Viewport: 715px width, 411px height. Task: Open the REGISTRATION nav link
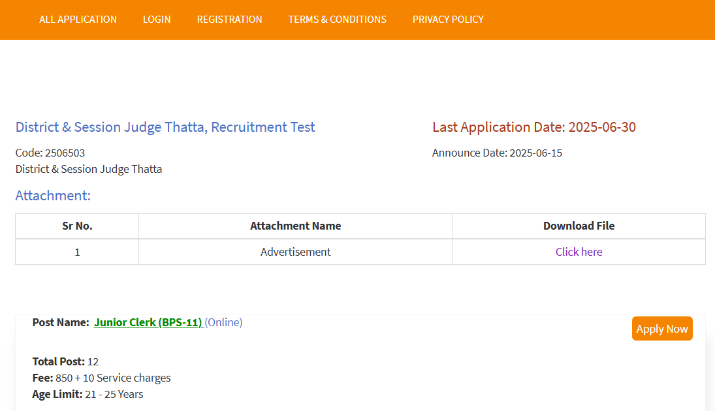click(x=229, y=20)
